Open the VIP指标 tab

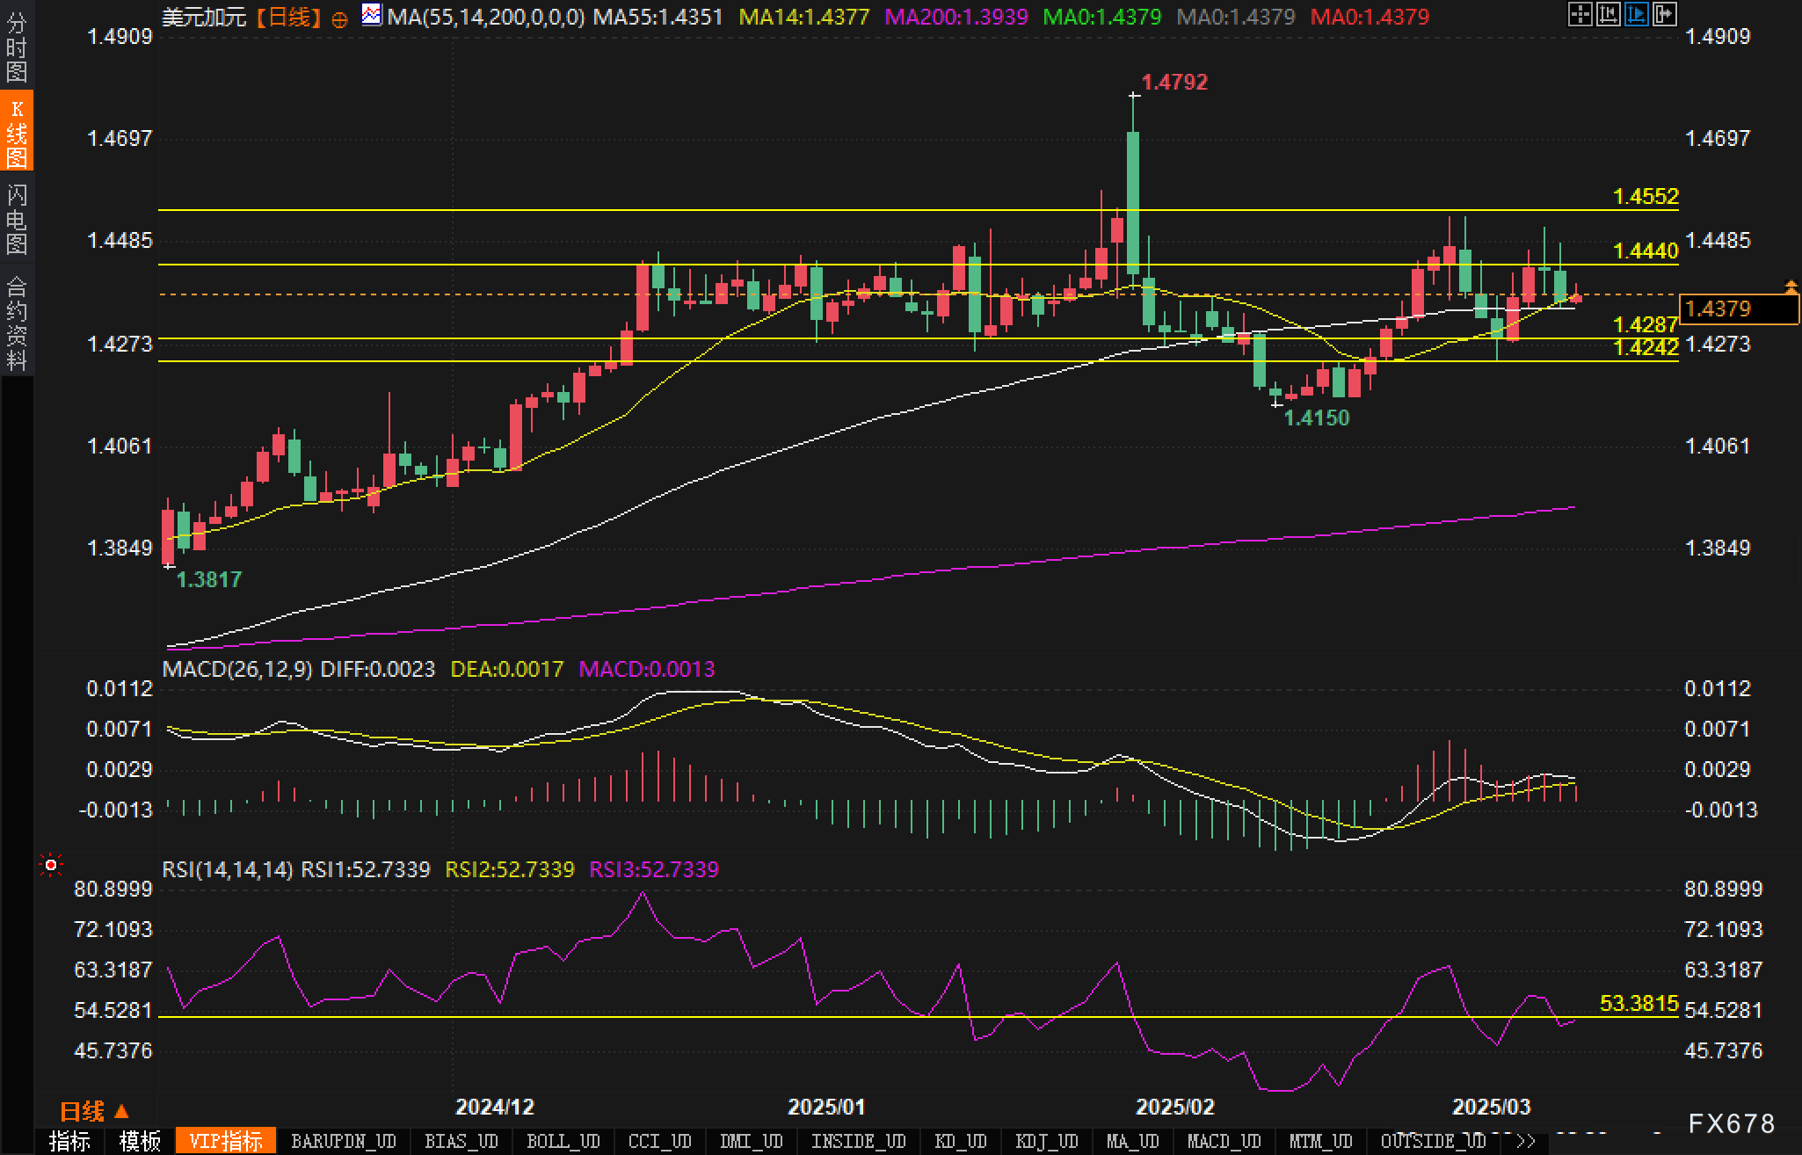click(x=226, y=1142)
